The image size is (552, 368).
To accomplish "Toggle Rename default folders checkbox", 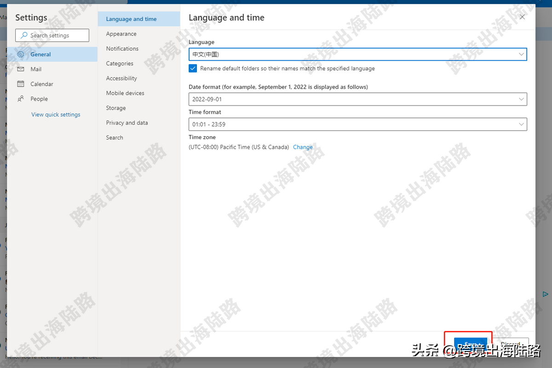I will pos(193,68).
